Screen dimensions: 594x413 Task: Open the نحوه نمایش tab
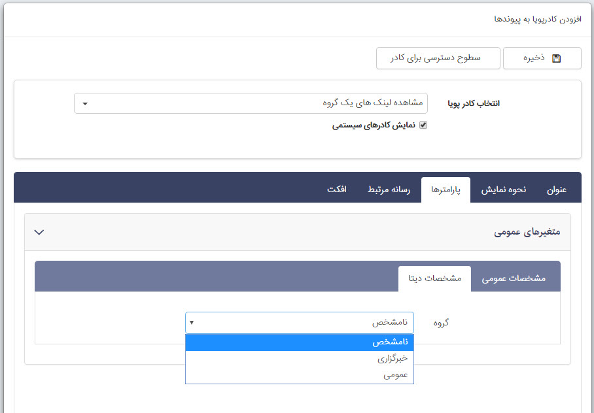click(x=504, y=190)
